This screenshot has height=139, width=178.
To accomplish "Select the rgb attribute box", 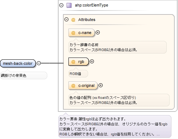I will [79, 62].
